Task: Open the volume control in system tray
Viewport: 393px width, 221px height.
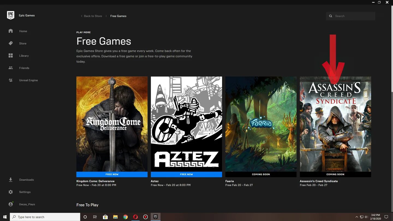Action: [x=366, y=217]
